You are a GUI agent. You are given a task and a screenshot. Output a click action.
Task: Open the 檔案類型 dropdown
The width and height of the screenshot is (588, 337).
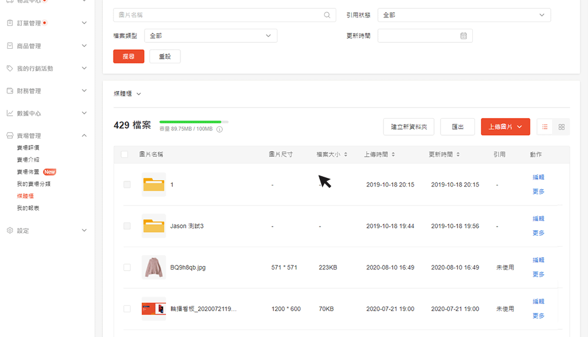211,36
